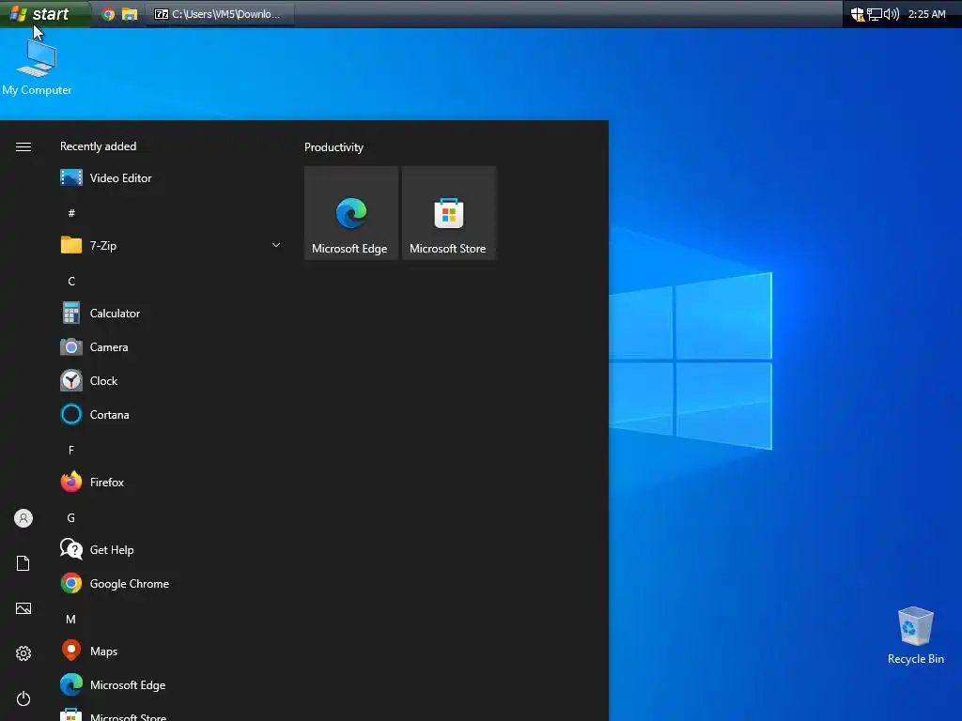Open the security shield tray icon
Image resolution: width=962 pixels, height=721 pixels.
click(857, 14)
